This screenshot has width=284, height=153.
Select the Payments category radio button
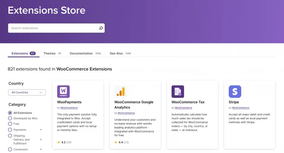click(x=10, y=130)
